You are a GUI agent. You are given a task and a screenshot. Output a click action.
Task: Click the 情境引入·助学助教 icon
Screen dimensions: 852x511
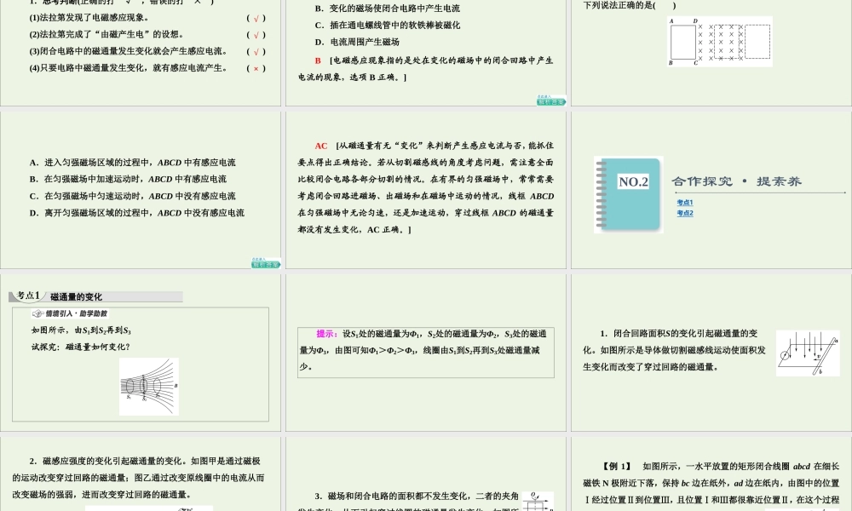pyautogui.click(x=70, y=313)
